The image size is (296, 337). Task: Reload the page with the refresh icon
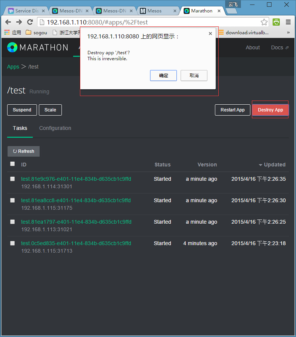[x=30, y=22]
